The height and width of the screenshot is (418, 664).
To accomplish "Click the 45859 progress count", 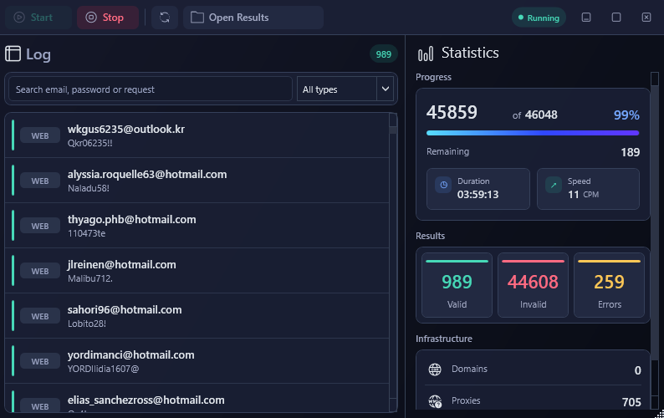I will [452, 113].
